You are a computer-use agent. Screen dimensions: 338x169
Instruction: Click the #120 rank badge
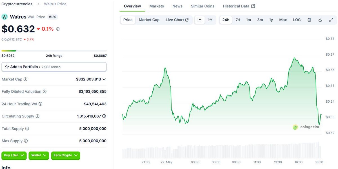tap(52, 17)
